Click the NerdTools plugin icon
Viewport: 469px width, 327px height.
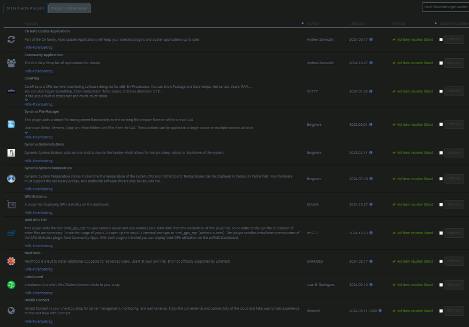(x=11, y=261)
